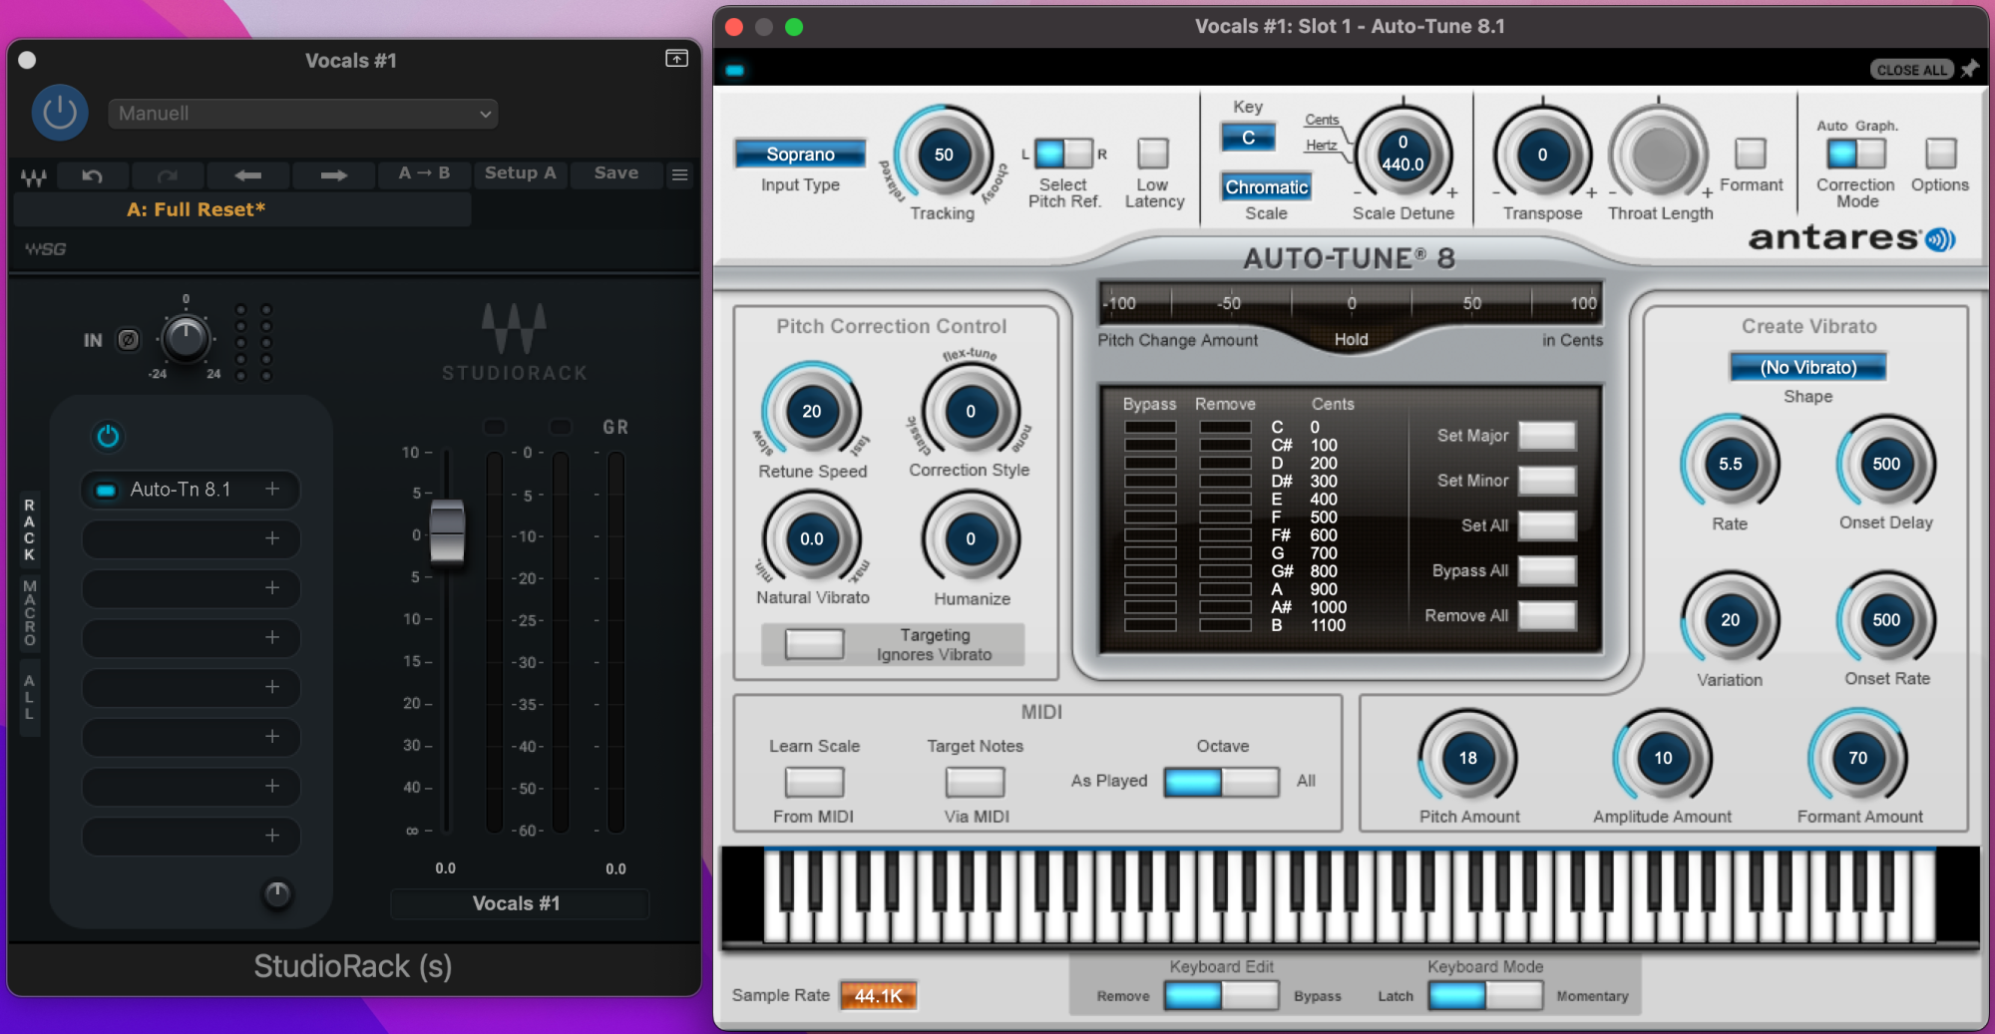Click the undo arrow in Waves toolbar
This screenshot has width=1995, height=1034.
pyautogui.click(x=92, y=175)
